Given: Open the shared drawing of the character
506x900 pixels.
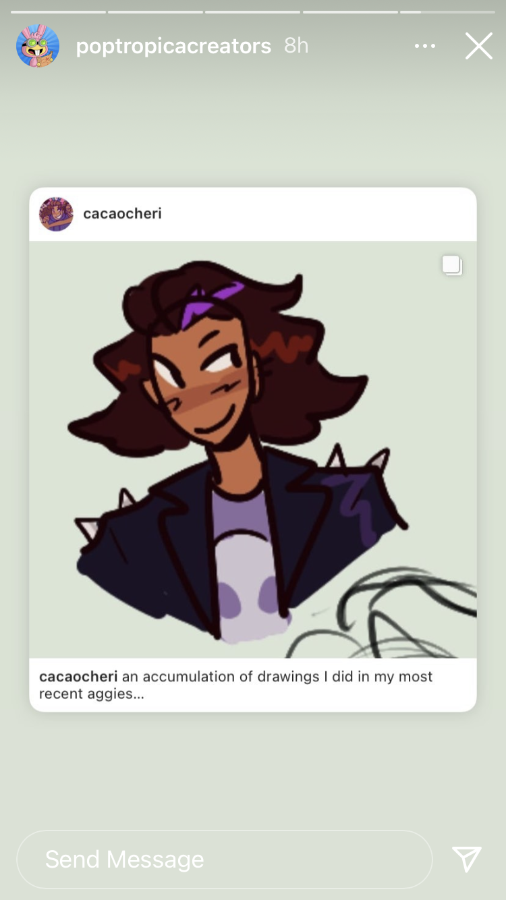Looking at the screenshot, I should tap(253, 449).
